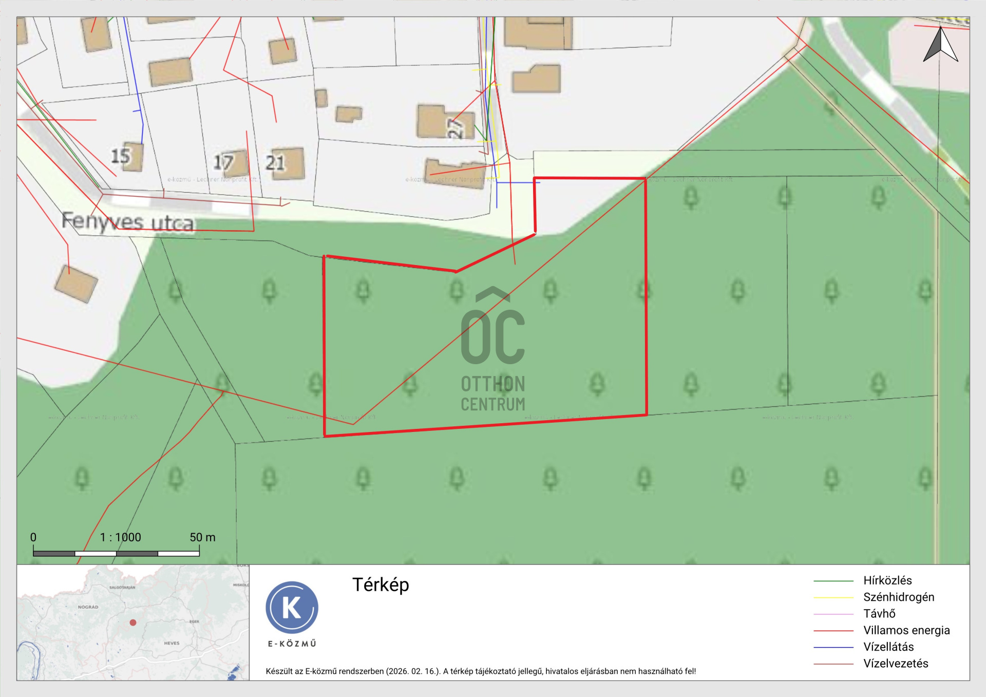Select the red Villamos energia legend line
The height and width of the screenshot is (697, 986).
[833, 631]
